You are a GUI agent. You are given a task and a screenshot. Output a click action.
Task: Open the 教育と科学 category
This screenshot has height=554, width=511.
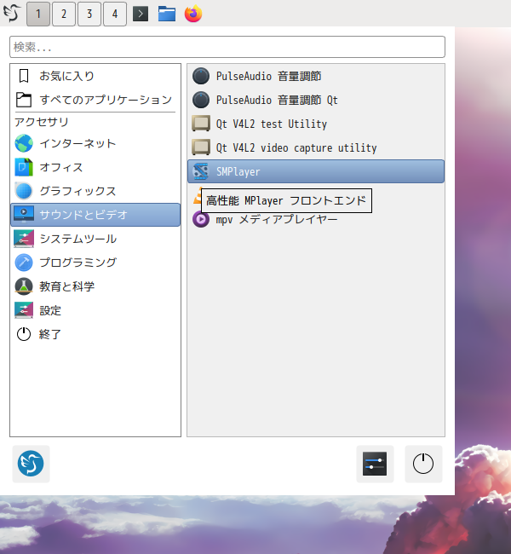click(95, 286)
